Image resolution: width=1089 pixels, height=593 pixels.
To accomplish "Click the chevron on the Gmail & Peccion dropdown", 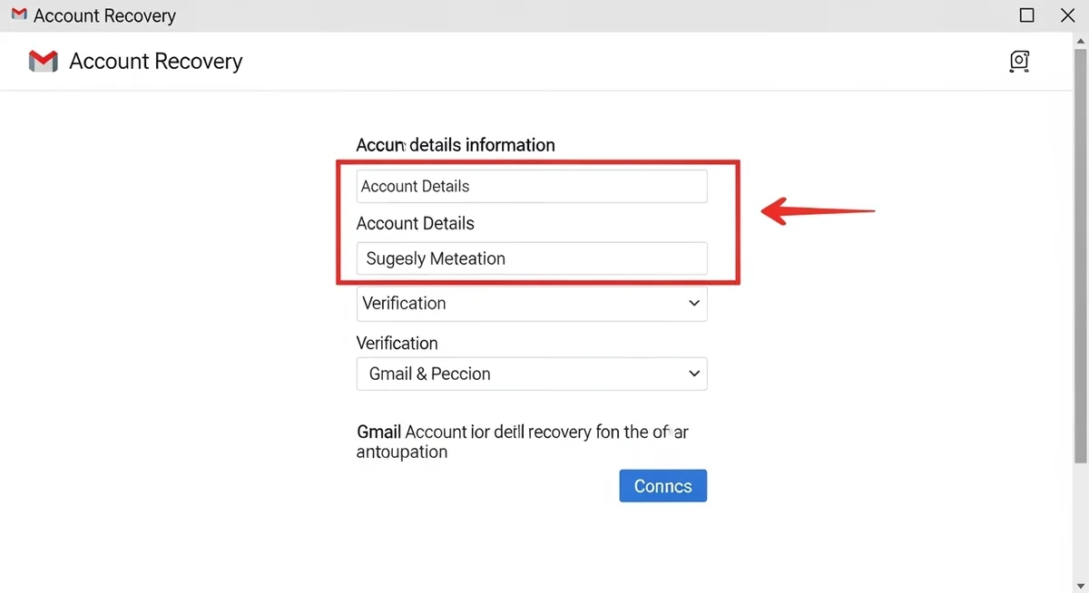I will tap(694, 374).
